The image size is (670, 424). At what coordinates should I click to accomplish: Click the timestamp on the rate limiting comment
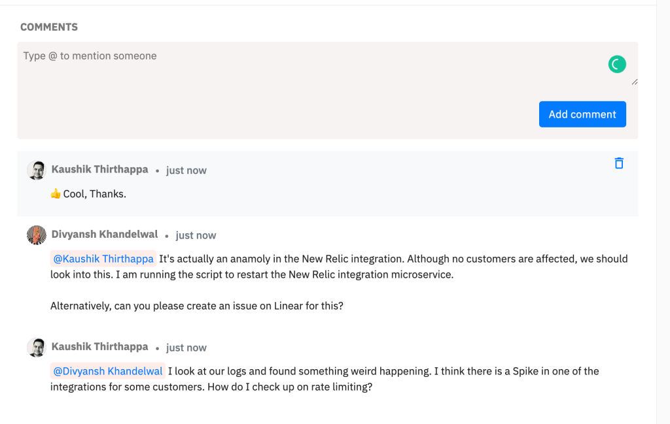pos(186,348)
